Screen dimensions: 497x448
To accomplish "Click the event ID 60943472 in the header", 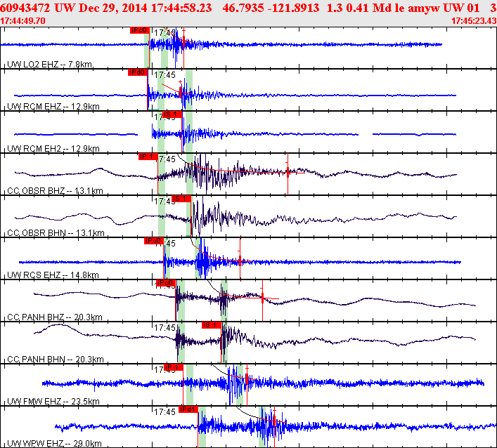I will pyautogui.click(x=25, y=8).
